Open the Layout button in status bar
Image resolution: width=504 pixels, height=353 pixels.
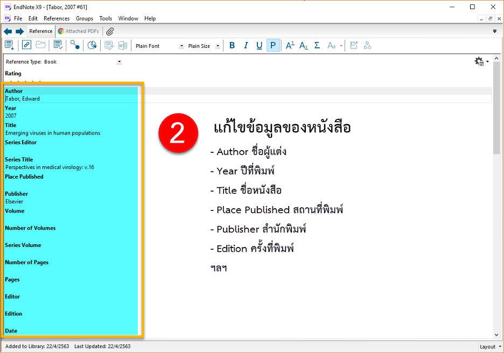coord(491,347)
